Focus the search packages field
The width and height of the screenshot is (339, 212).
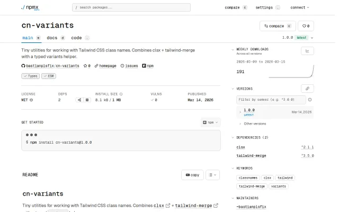[131, 7]
